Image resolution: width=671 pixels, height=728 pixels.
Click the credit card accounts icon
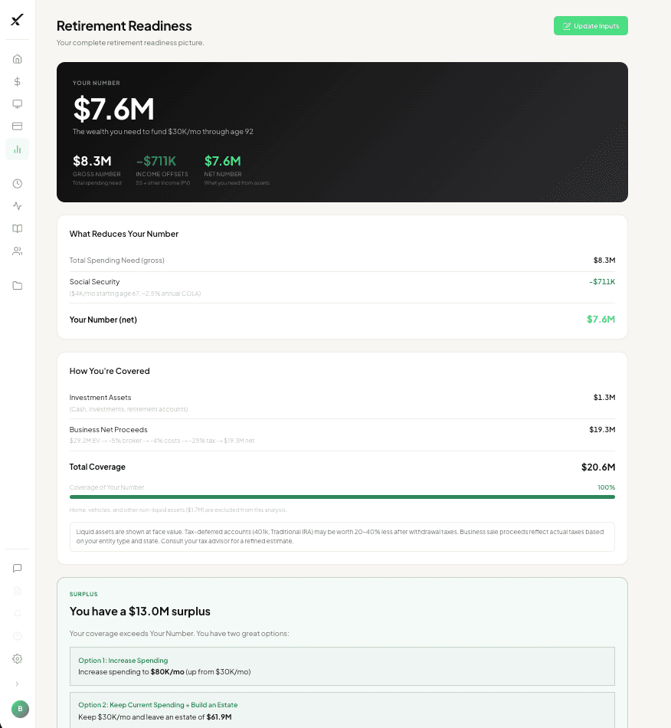(x=17, y=126)
